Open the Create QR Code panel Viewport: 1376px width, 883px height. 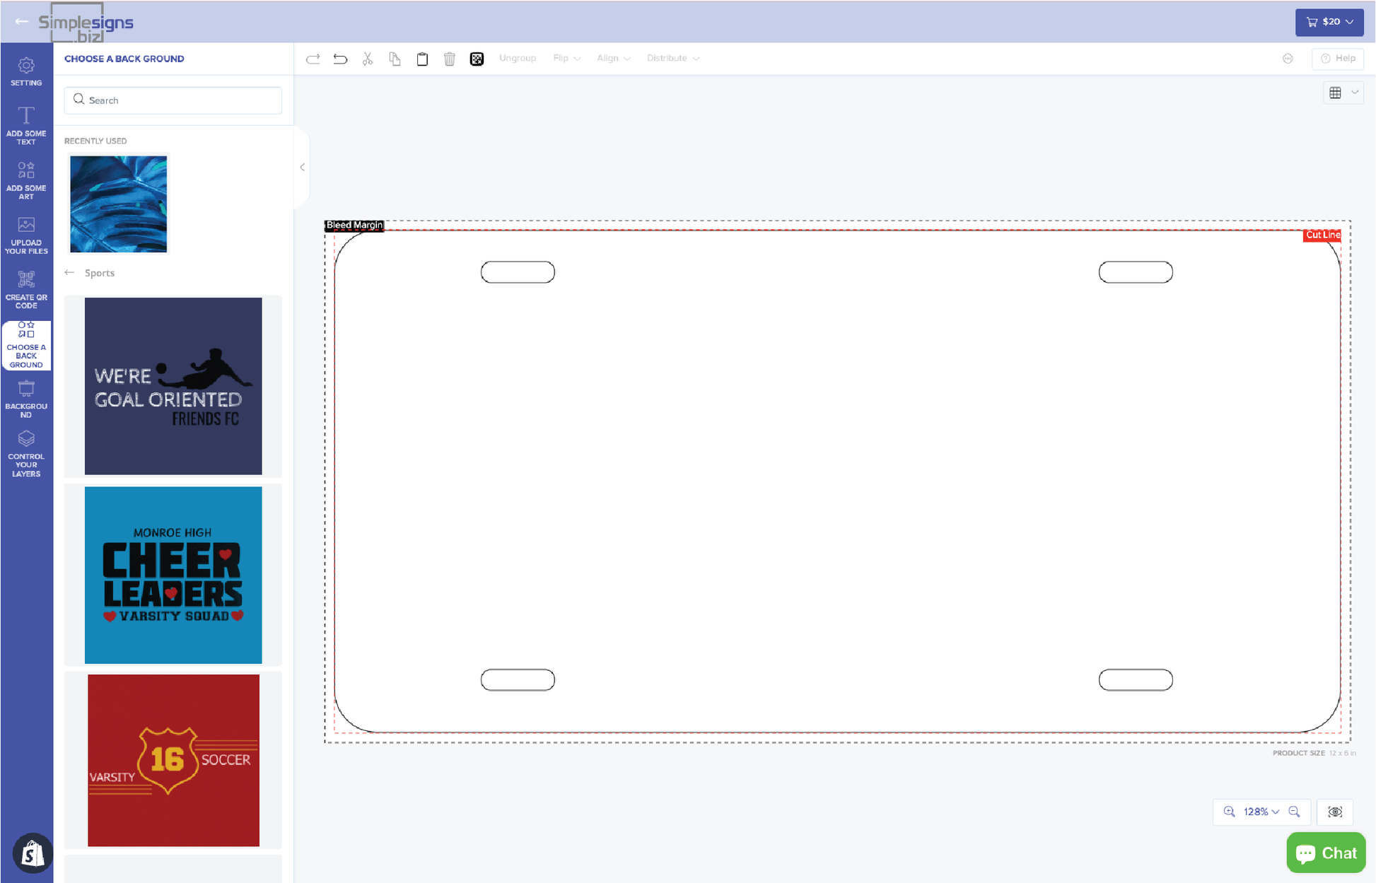pyautogui.click(x=26, y=290)
